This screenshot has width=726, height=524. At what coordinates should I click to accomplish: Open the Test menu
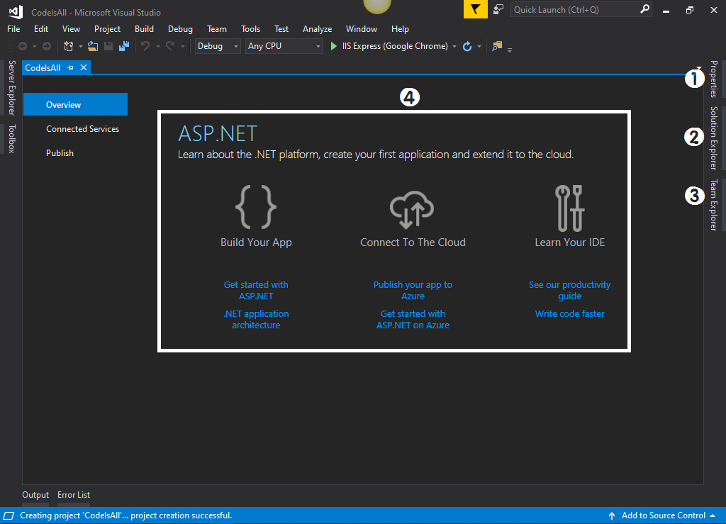tap(281, 28)
